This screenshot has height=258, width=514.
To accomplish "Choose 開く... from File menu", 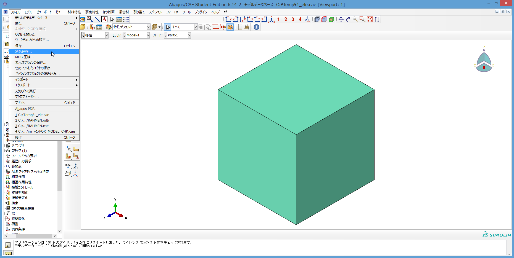I will click(44, 23).
